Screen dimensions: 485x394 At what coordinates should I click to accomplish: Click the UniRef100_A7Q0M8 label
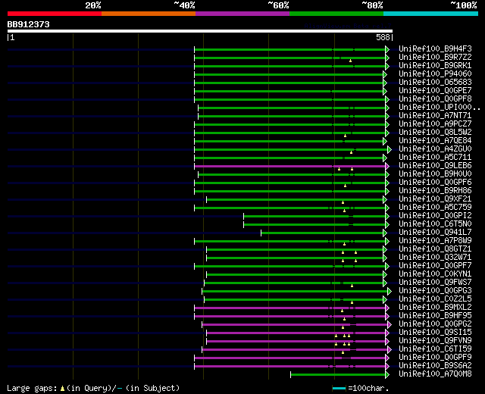435,374
